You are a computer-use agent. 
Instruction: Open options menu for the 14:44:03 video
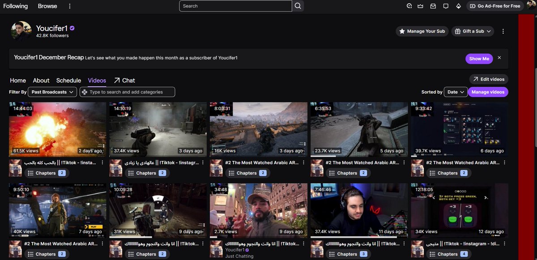(x=102, y=163)
